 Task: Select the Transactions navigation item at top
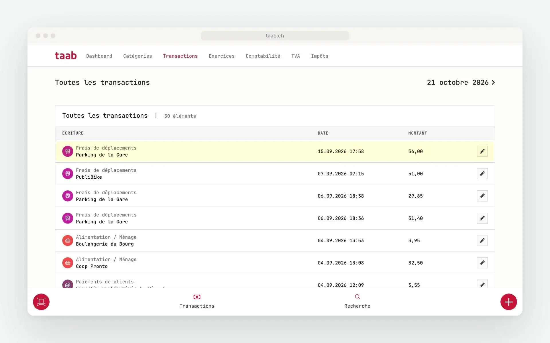coord(180,56)
